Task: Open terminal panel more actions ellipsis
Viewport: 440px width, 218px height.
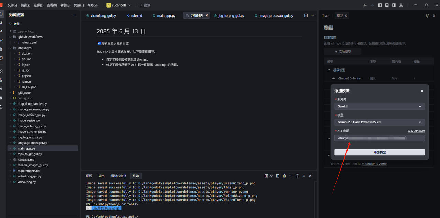Action: point(291,176)
